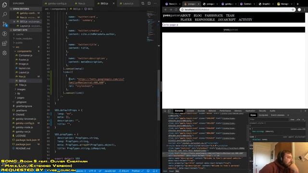The image size is (308, 173).
Task: Switch to the Layout.js editor tab
Action: click(128, 3)
